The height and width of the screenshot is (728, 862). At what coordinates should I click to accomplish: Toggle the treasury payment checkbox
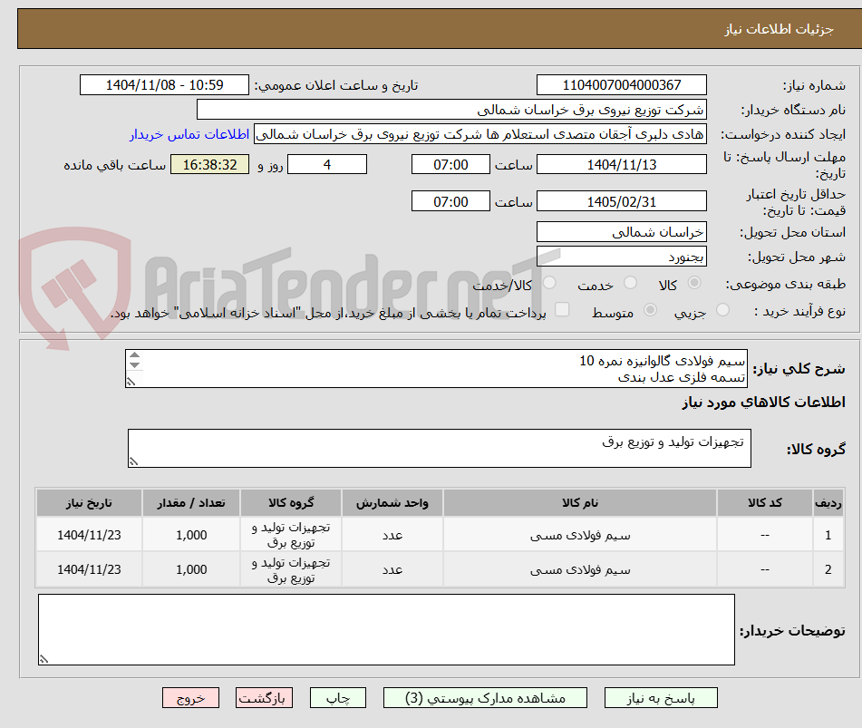[560, 309]
